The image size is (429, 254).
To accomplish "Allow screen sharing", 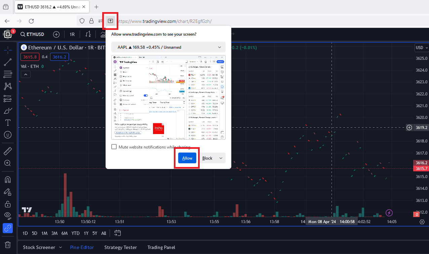I will point(187,158).
